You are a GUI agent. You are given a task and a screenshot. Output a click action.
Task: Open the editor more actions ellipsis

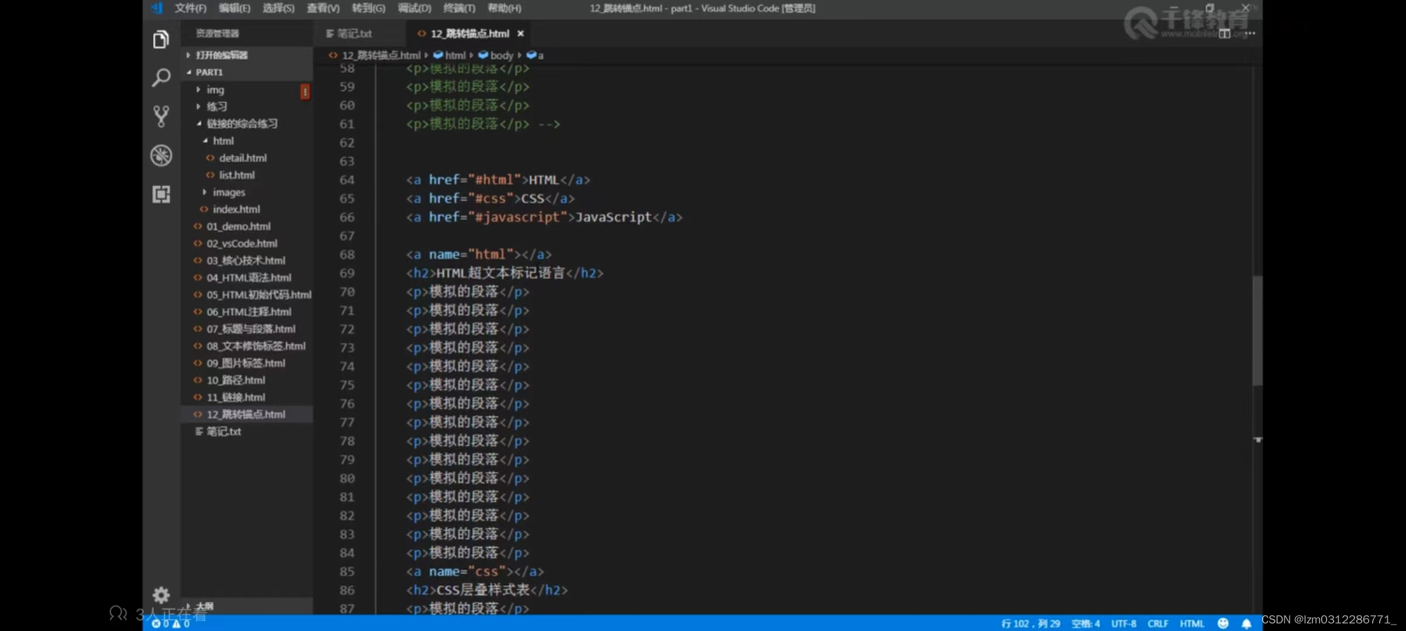click(x=1250, y=33)
